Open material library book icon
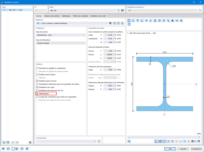 (x=110, y=23)
